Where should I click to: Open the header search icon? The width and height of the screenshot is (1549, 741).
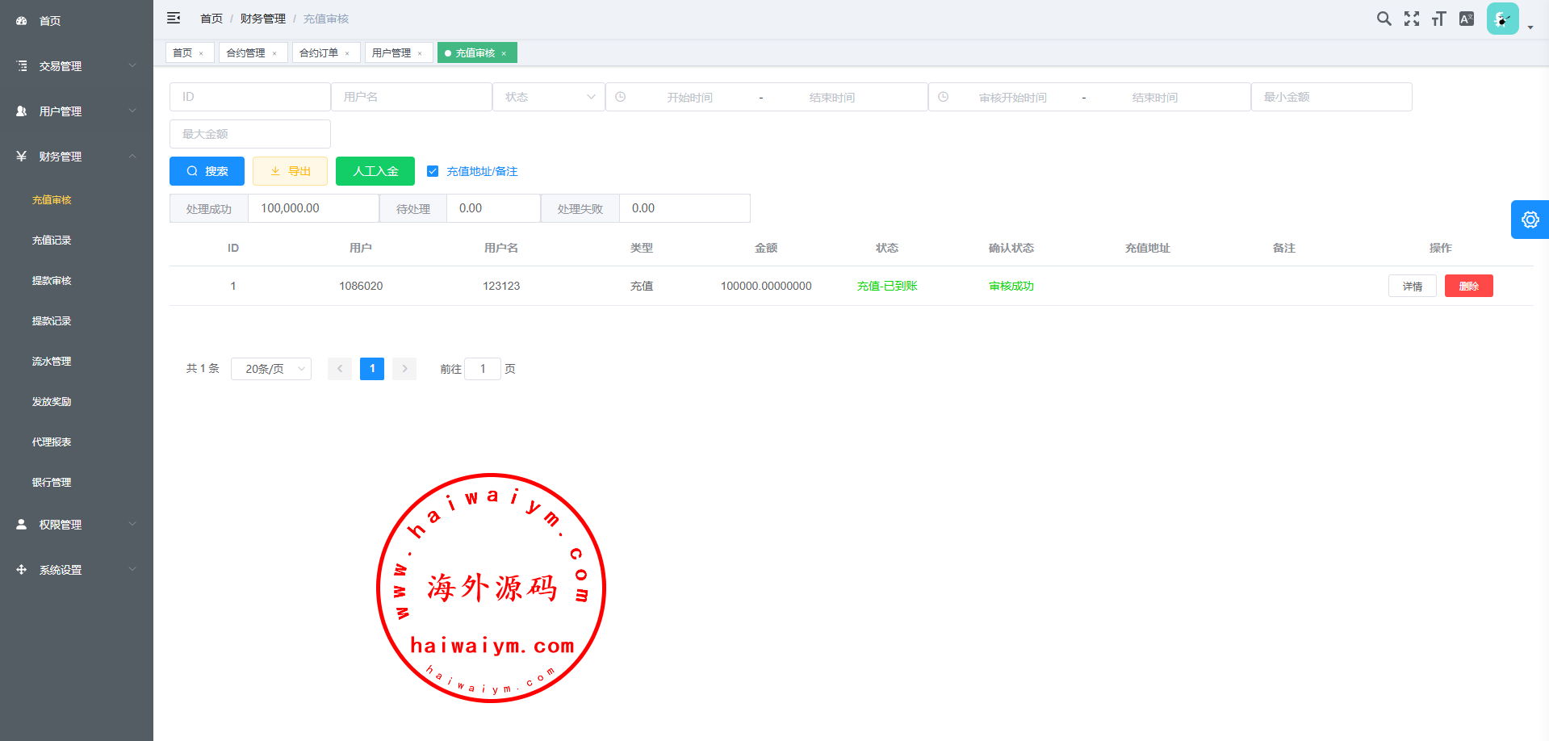[1384, 19]
